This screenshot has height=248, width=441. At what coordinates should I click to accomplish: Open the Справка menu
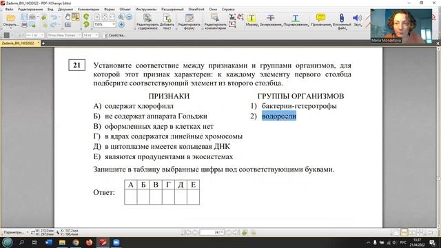pyautogui.click(x=228, y=9)
